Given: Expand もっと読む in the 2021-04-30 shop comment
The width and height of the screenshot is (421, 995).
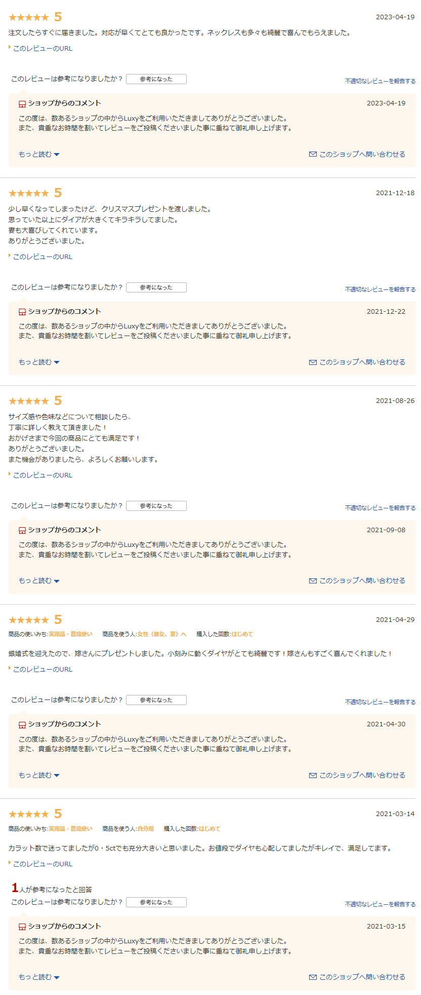Looking at the screenshot, I should click(39, 775).
